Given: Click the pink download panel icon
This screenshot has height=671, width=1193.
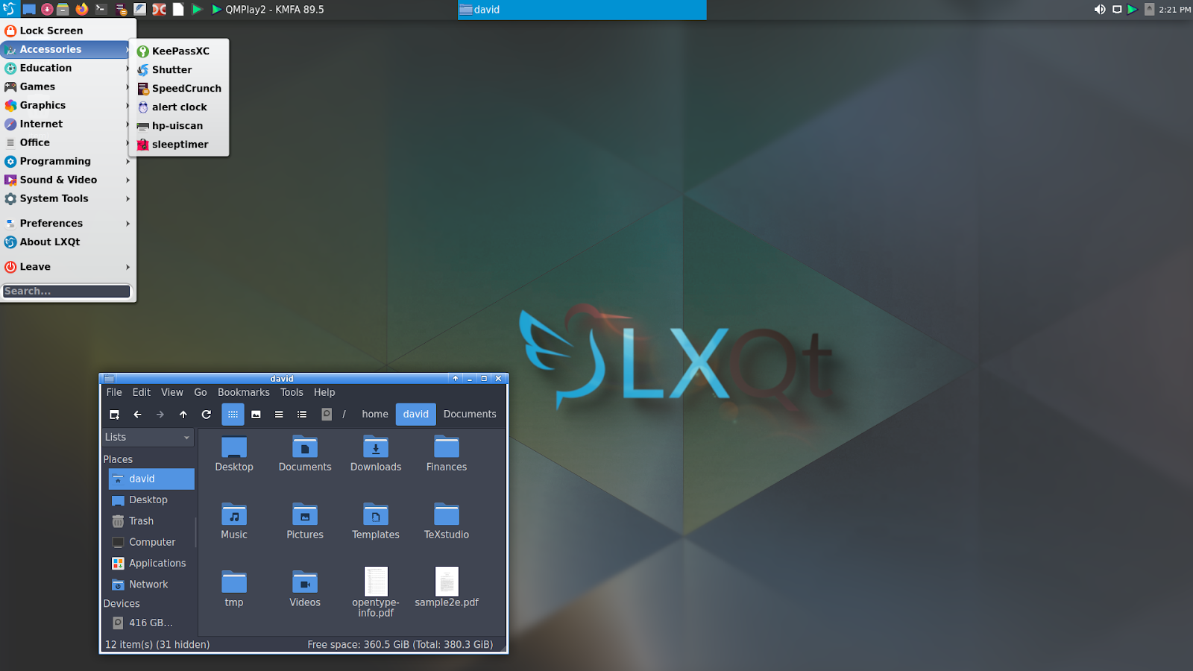Looking at the screenshot, I should (x=47, y=9).
